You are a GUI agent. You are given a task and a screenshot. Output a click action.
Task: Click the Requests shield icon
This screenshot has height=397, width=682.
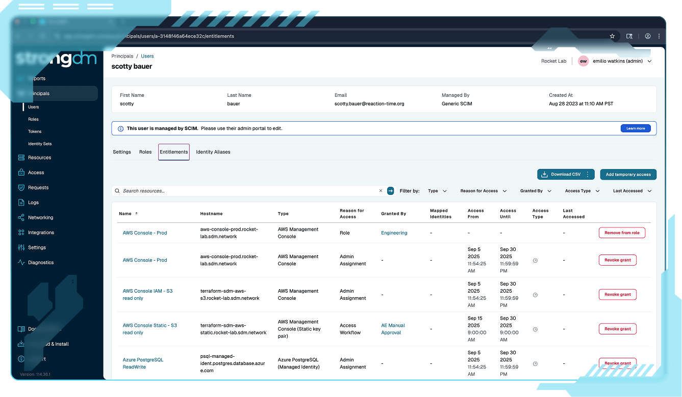[x=21, y=187]
